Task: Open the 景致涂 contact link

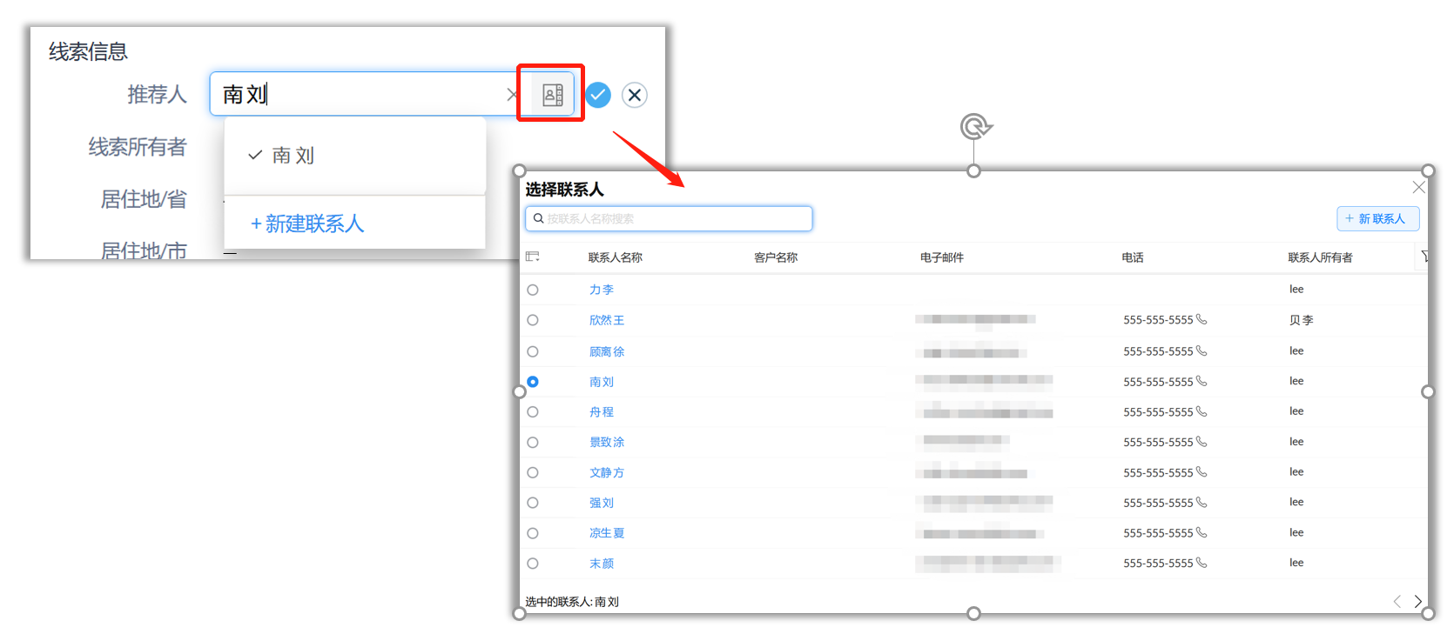Action: 606,443
